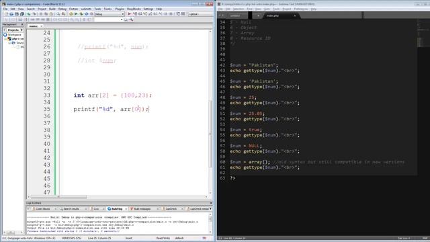Click tab navigation arrows in Sublime Text
Screen dimensions: 430x242
click(221, 15)
